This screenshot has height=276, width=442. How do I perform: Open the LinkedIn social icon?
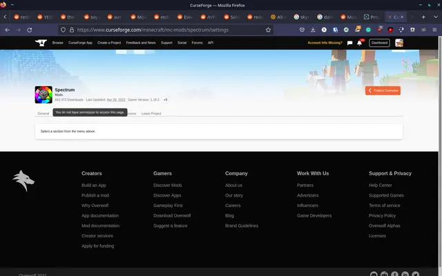coord(405,274)
